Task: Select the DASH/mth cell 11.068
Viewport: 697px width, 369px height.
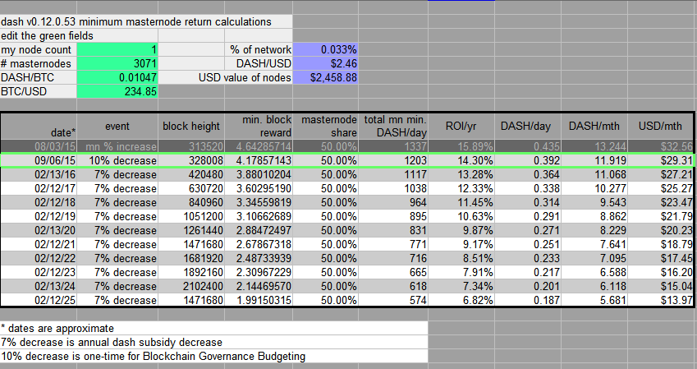Action: [x=594, y=174]
